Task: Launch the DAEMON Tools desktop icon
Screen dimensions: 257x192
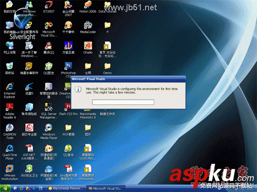Action: pos(10,127)
